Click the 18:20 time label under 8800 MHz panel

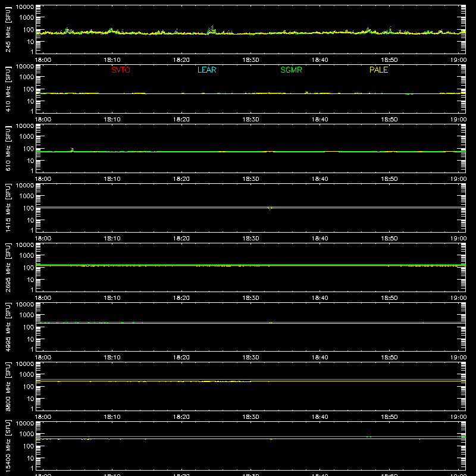point(181,417)
